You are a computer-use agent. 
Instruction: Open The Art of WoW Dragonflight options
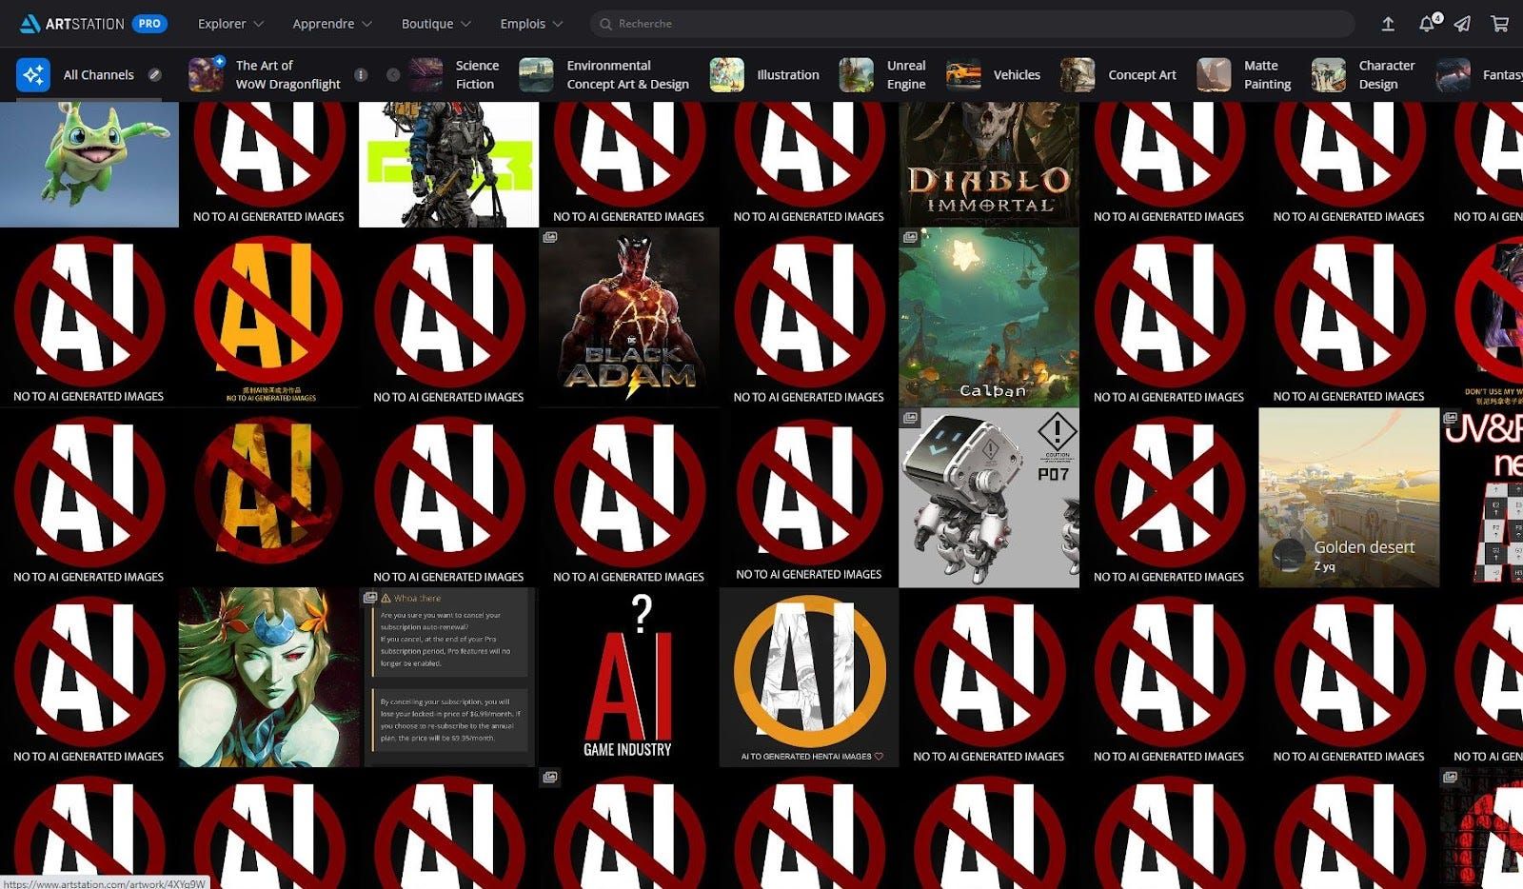[x=361, y=75]
